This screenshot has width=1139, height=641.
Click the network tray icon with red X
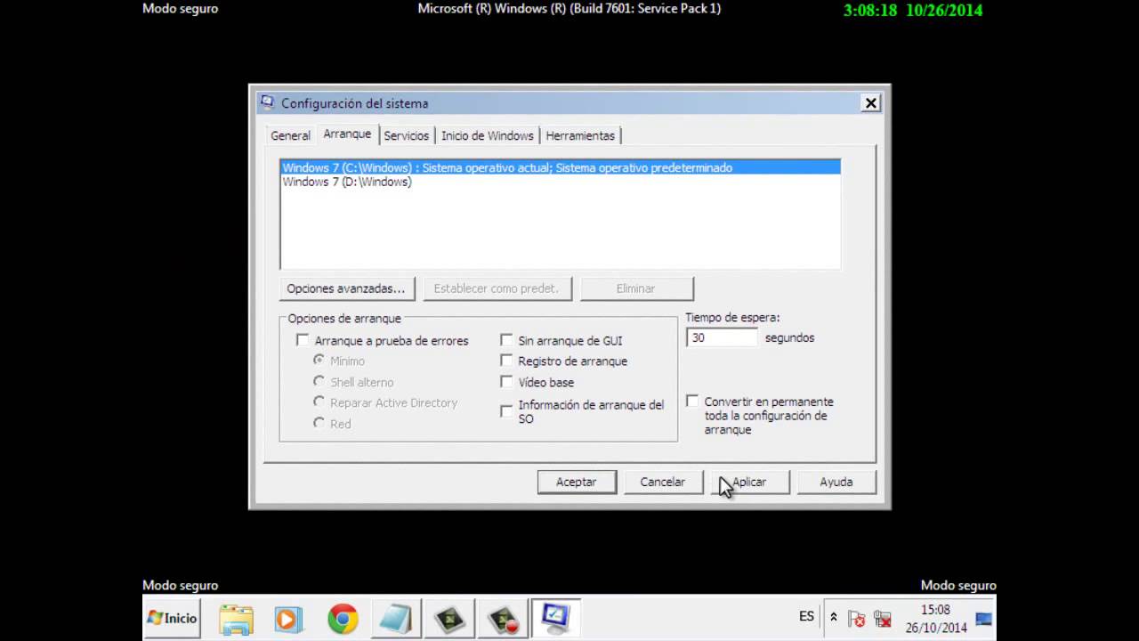(882, 618)
